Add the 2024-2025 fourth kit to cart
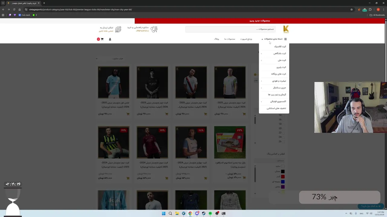Viewport: 387px width, 217px height. pos(206,178)
